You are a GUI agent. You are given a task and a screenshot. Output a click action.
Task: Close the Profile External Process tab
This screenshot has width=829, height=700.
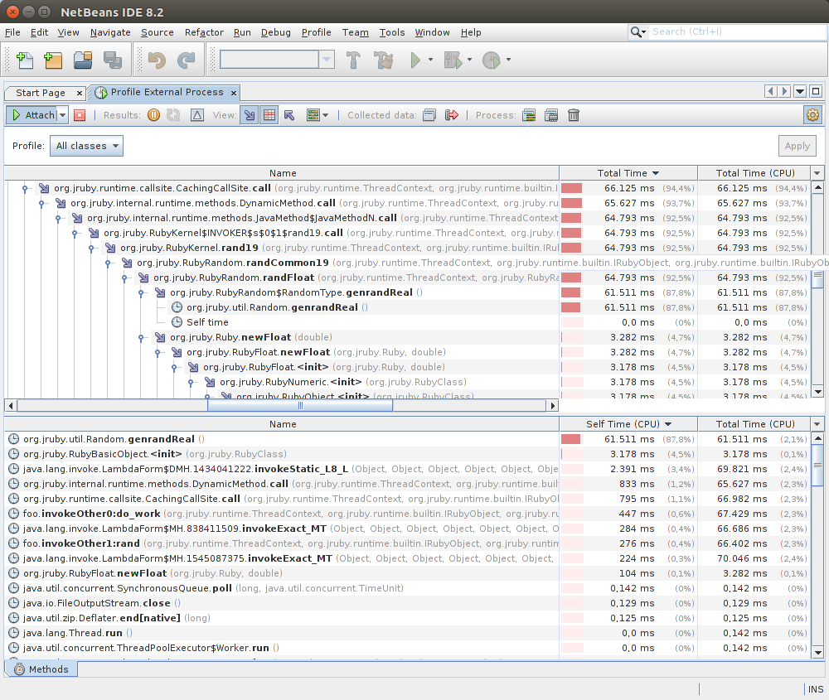tap(234, 93)
